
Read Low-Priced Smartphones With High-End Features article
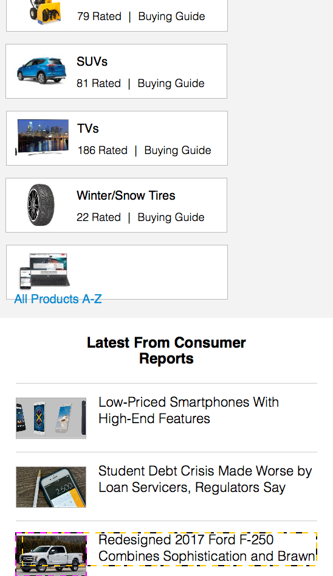pyautogui.click(x=188, y=410)
